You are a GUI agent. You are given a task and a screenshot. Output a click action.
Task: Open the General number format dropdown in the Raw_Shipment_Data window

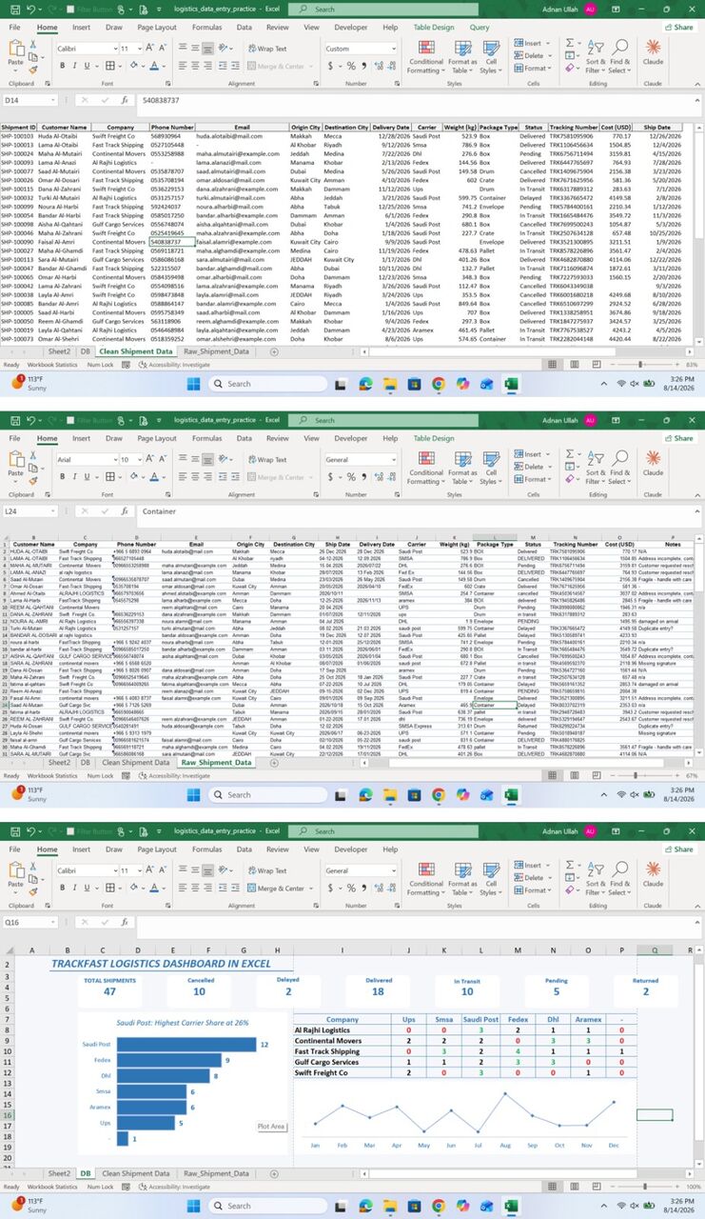(x=393, y=459)
